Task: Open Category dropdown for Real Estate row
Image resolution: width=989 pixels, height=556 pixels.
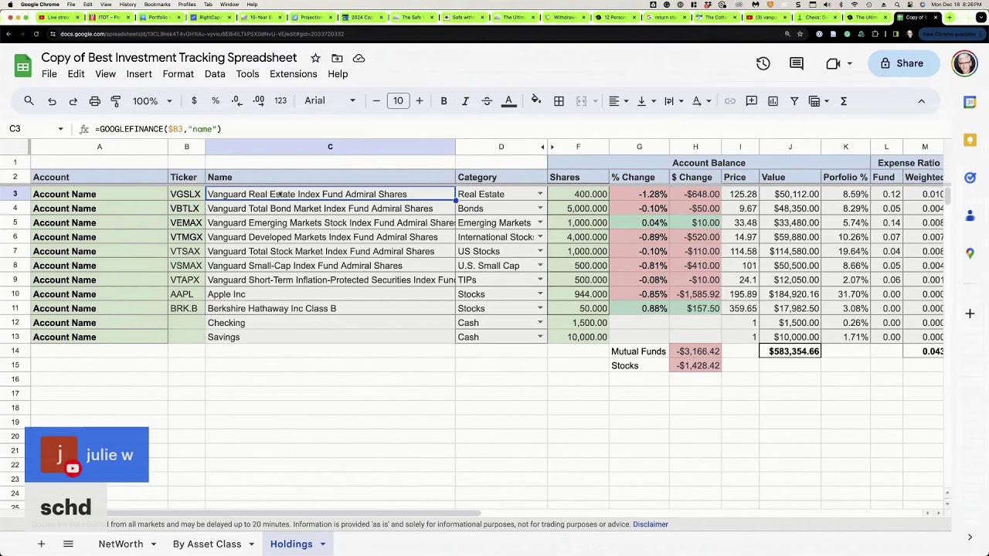Action: coord(540,195)
